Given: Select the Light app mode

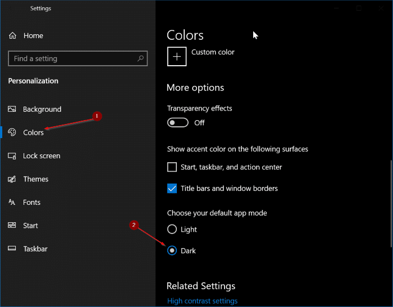Looking at the screenshot, I should click(172, 230).
